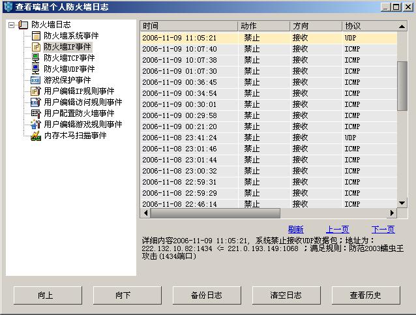Viewport: 416px width, 315px height.
Task: Click the 用户编辑游戏规则事件 icon
Action: click(36, 125)
